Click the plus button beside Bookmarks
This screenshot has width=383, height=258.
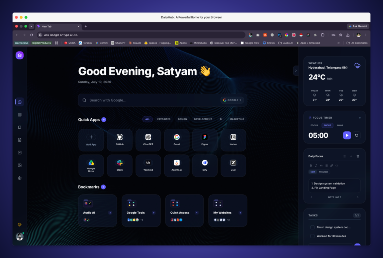point(103,187)
